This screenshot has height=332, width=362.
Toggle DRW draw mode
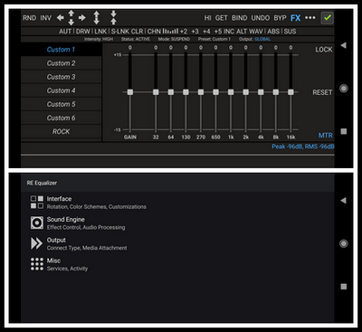[83, 32]
